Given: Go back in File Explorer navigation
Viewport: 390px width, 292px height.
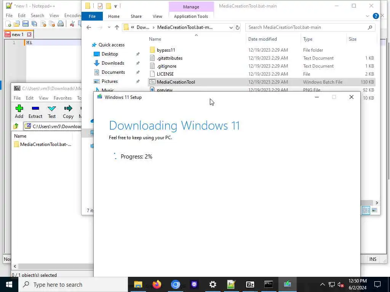Looking at the screenshot, I should (x=89, y=27).
